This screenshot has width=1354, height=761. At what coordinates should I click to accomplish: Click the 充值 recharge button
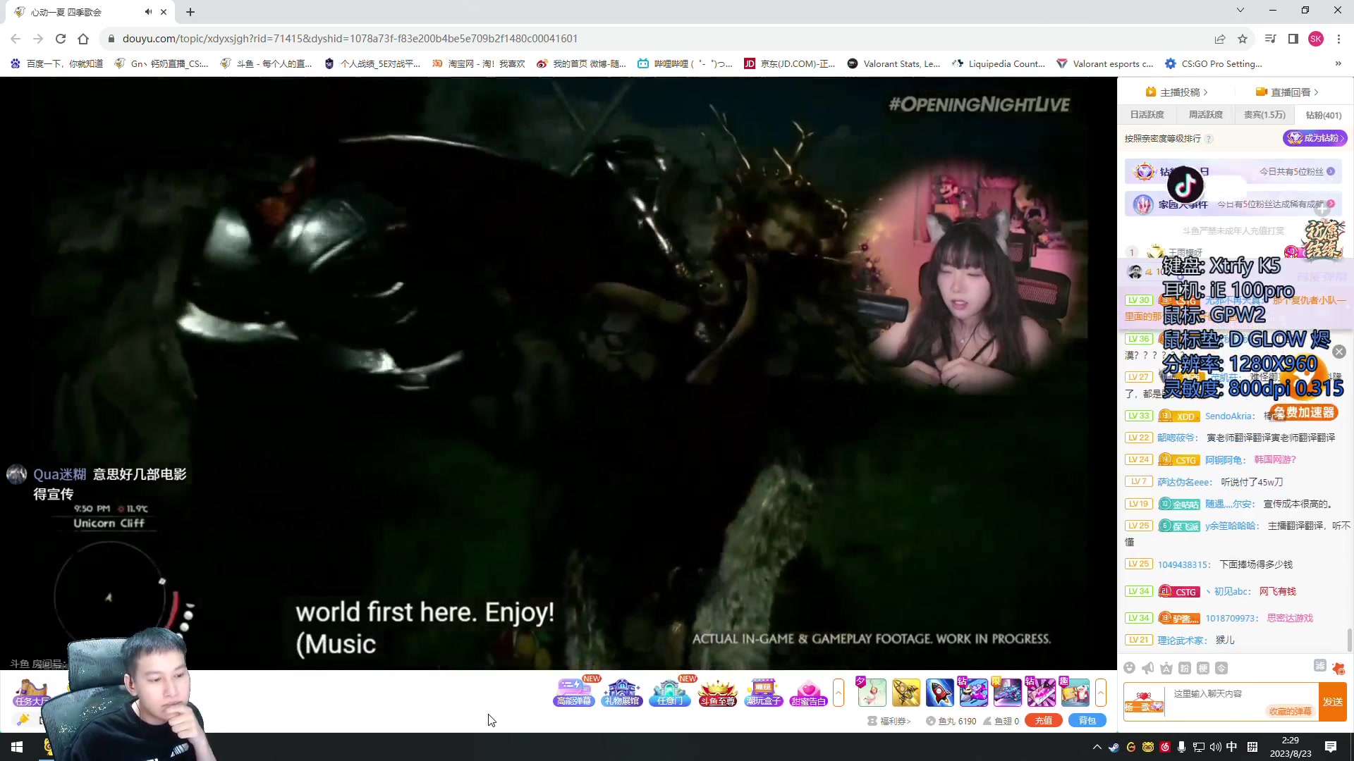[1044, 721]
